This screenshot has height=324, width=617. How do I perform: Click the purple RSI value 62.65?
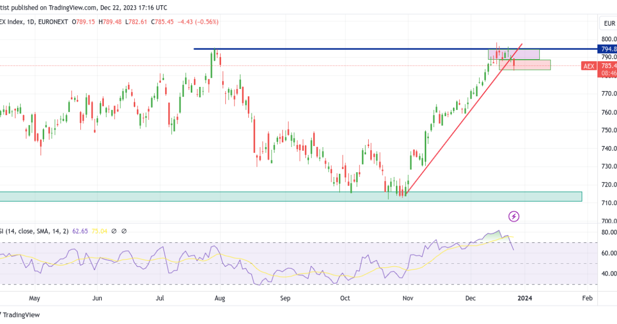coord(81,231)
